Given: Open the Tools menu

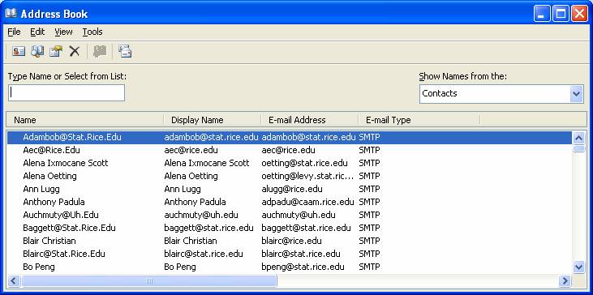Looking at the screenshot, I should click(x=92, y=32).
